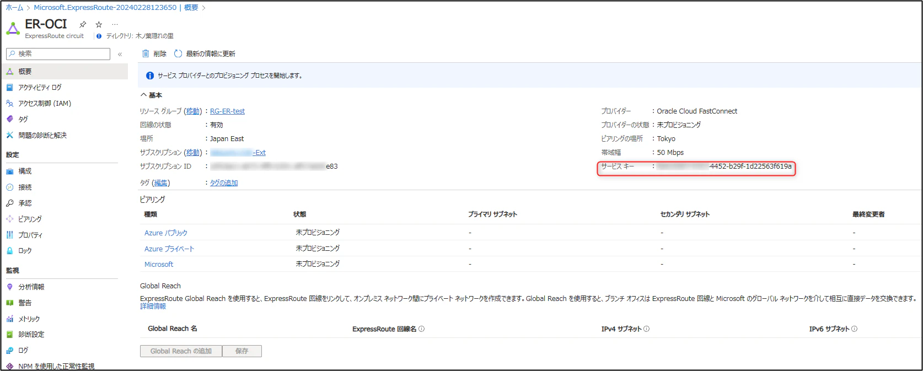Click the 保存 button
This screenshot has width=923, height=371.
242,351
